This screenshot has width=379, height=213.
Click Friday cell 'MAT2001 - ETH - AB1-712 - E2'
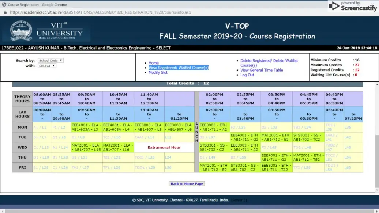214,167
